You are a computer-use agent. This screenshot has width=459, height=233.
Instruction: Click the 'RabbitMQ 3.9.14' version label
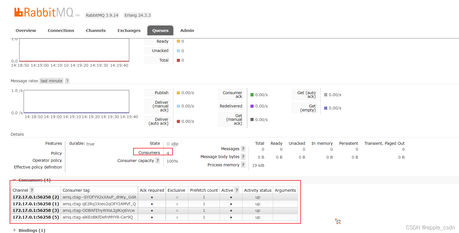point(102,15)
